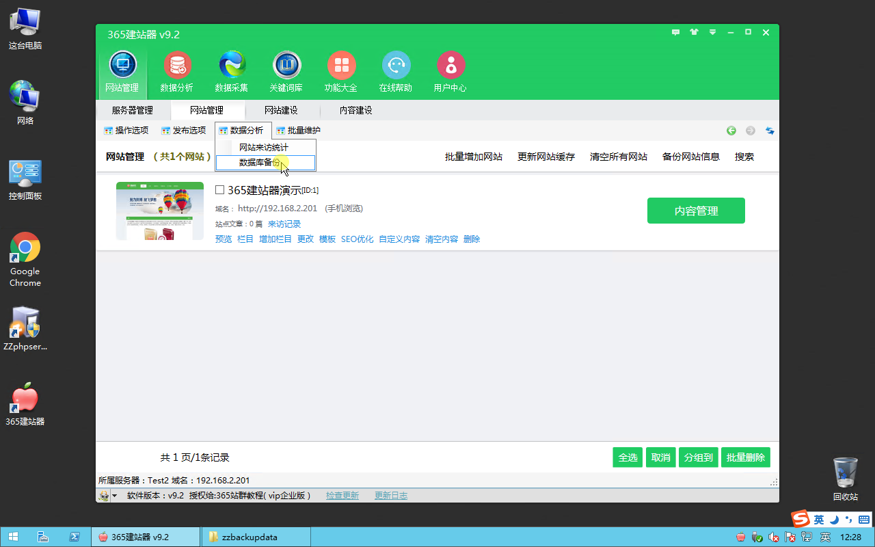Click 栏目 link under the site
Image resolution: width=875 pixels, height=547 pixels.
[x=245, y=239]
